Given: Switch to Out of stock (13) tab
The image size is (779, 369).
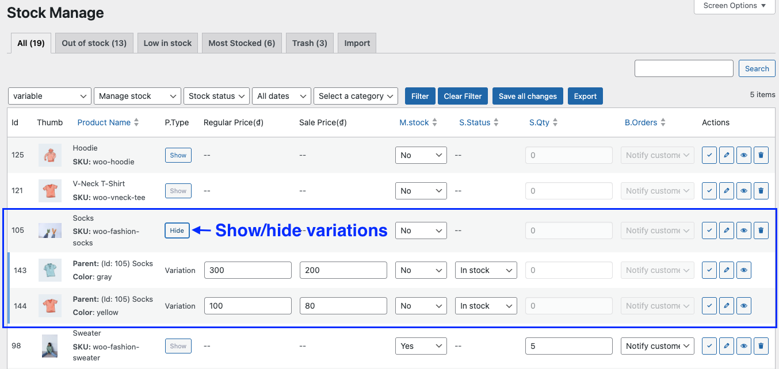Looking at the screenshot, I should [x=94, y=43].
